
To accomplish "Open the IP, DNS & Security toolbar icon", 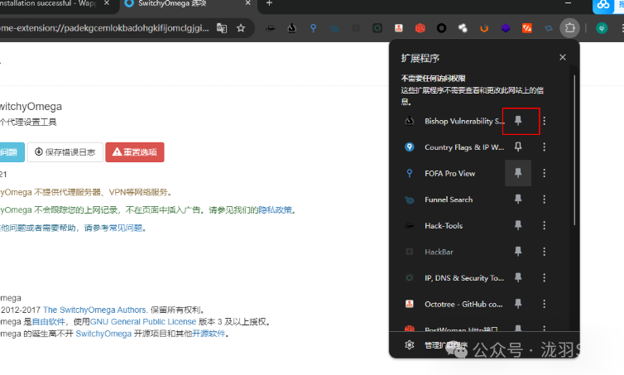I will pos(377,28).
